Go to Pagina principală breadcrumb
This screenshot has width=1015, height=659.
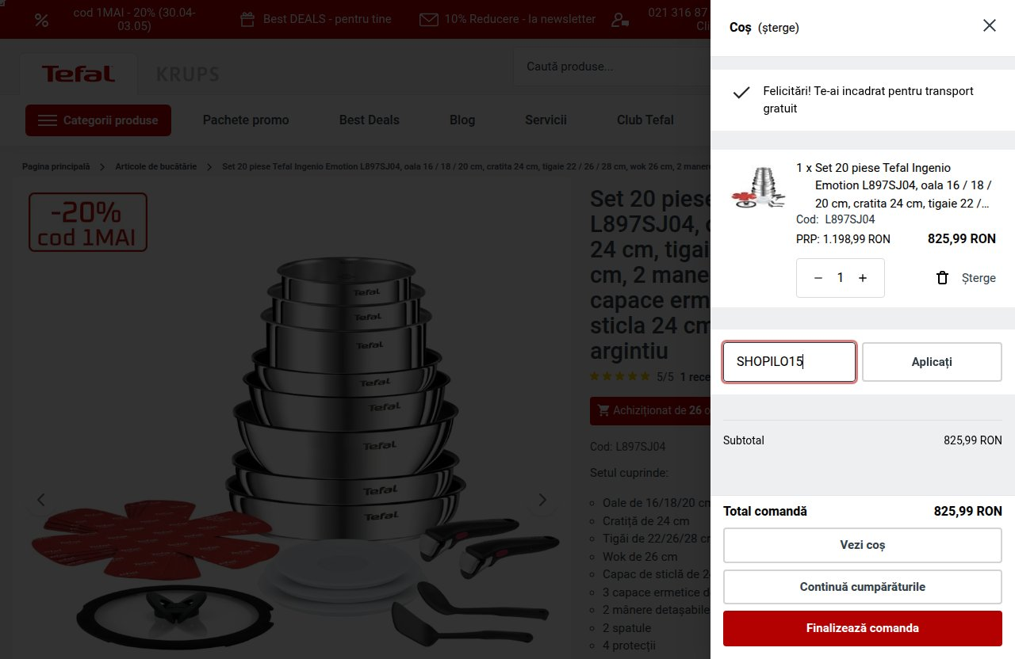(x=56, y=167)
